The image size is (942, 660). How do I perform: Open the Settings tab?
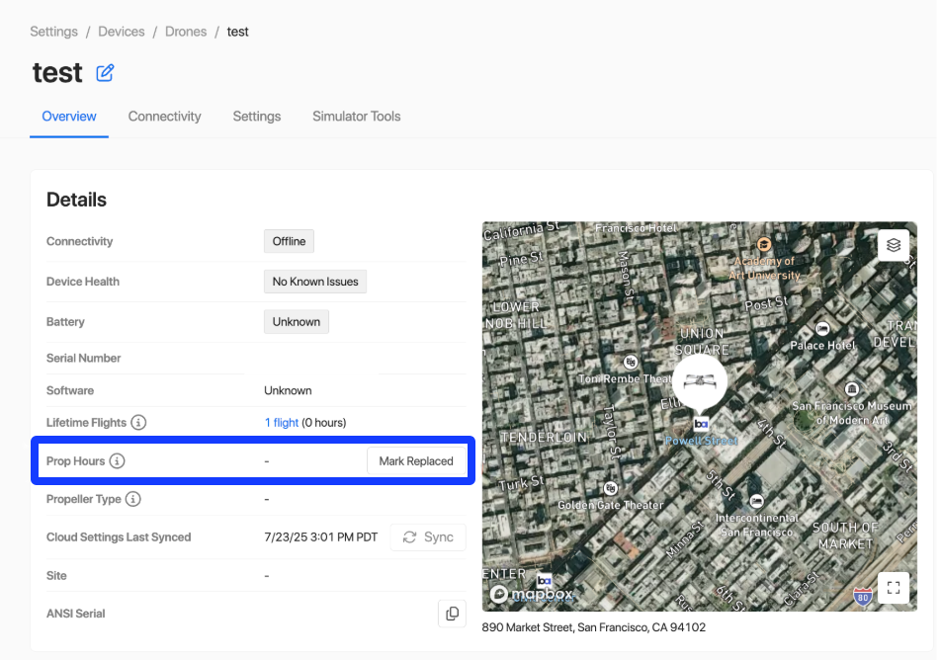(257, 117)
